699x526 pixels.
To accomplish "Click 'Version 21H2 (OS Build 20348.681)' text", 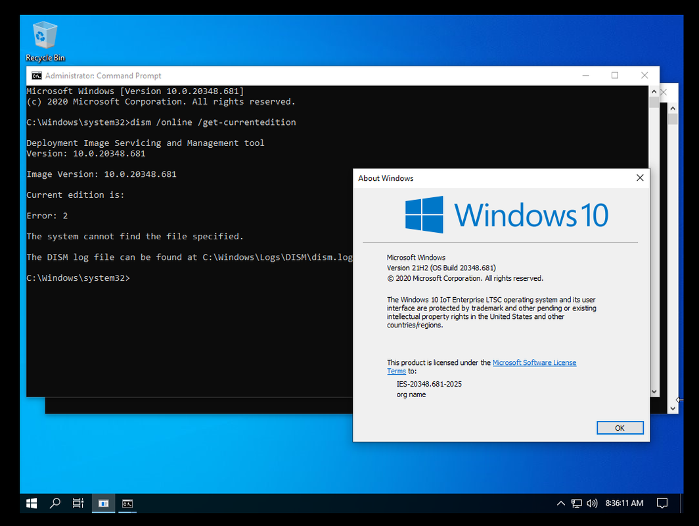I will pos(441,268).
